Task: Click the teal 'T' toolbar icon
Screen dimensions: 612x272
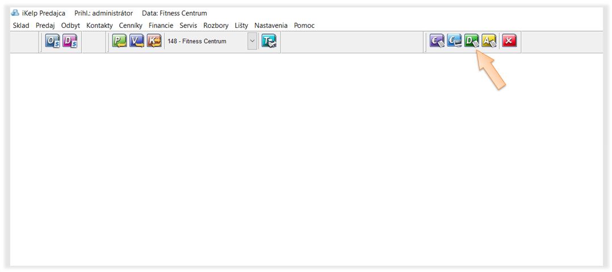Action: 269,41
